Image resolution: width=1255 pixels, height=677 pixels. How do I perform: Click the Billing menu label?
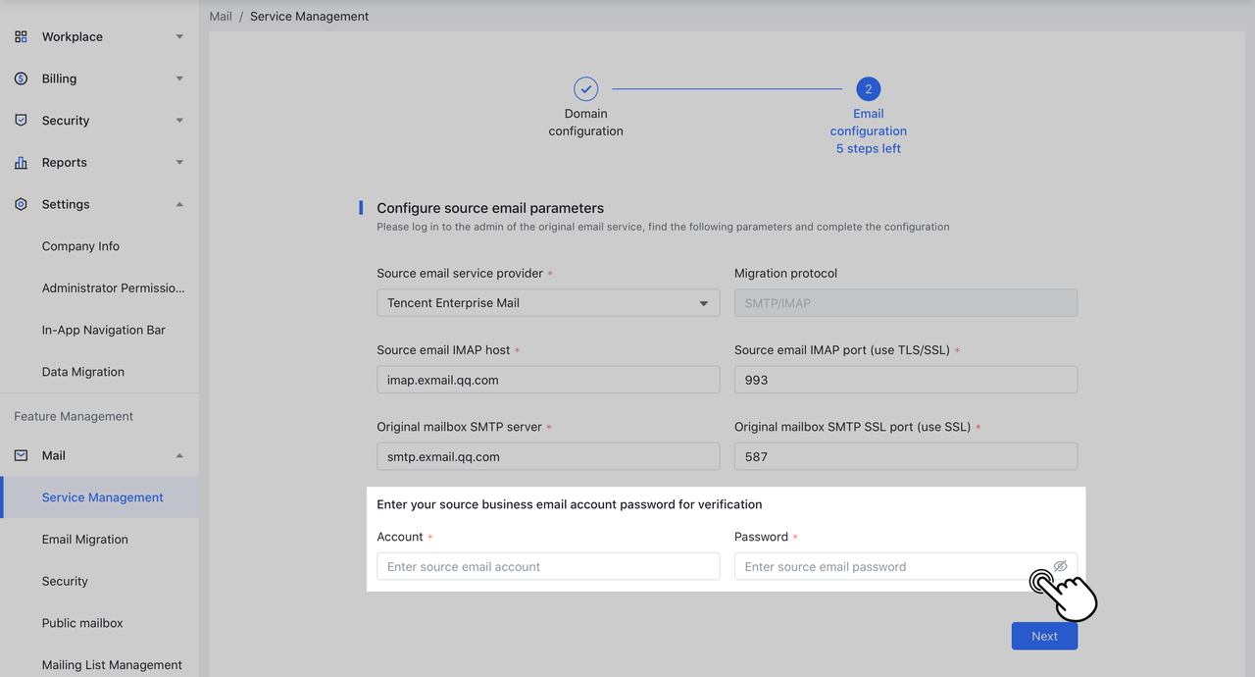59,78
